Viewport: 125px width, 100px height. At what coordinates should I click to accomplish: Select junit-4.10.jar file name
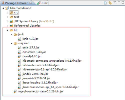click(x=30, y=39)
